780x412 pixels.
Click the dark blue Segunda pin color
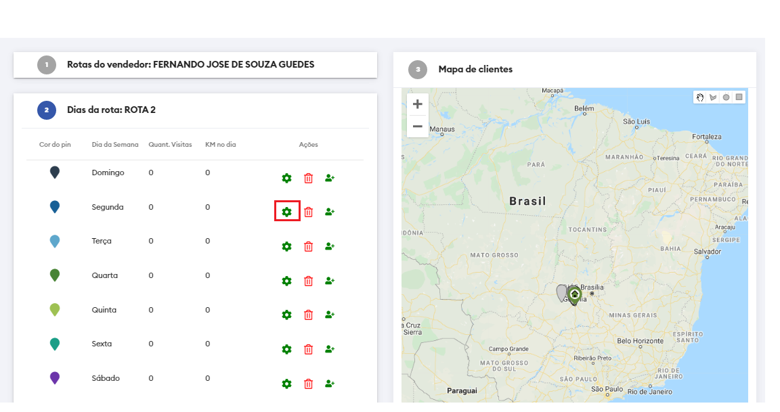coord(55,207)
